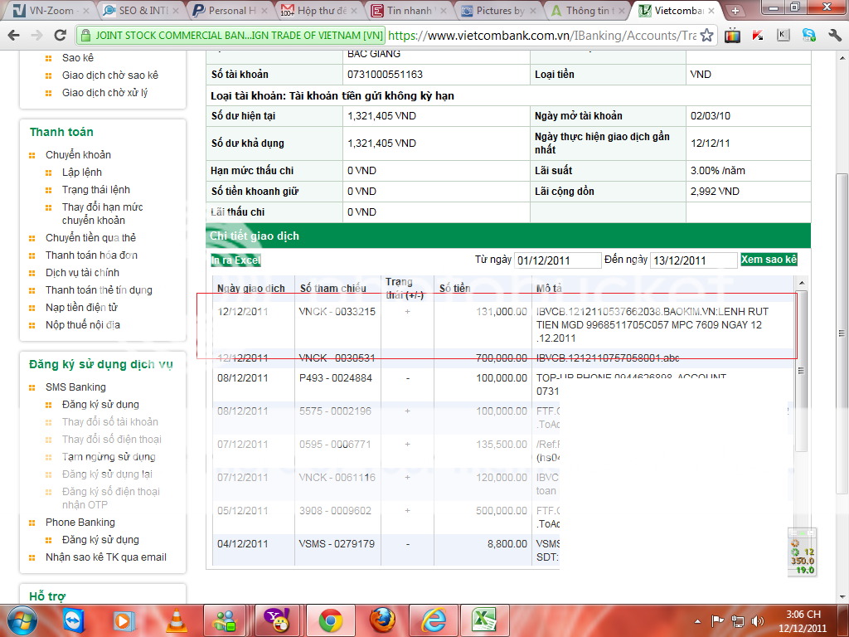
Task: Select VSMS - 0279179 reference cell
Action: 337,544
